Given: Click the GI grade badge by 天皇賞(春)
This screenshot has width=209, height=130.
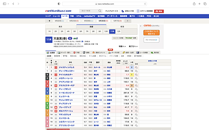Looking at the screenshot, I should (x=70, y=38).
